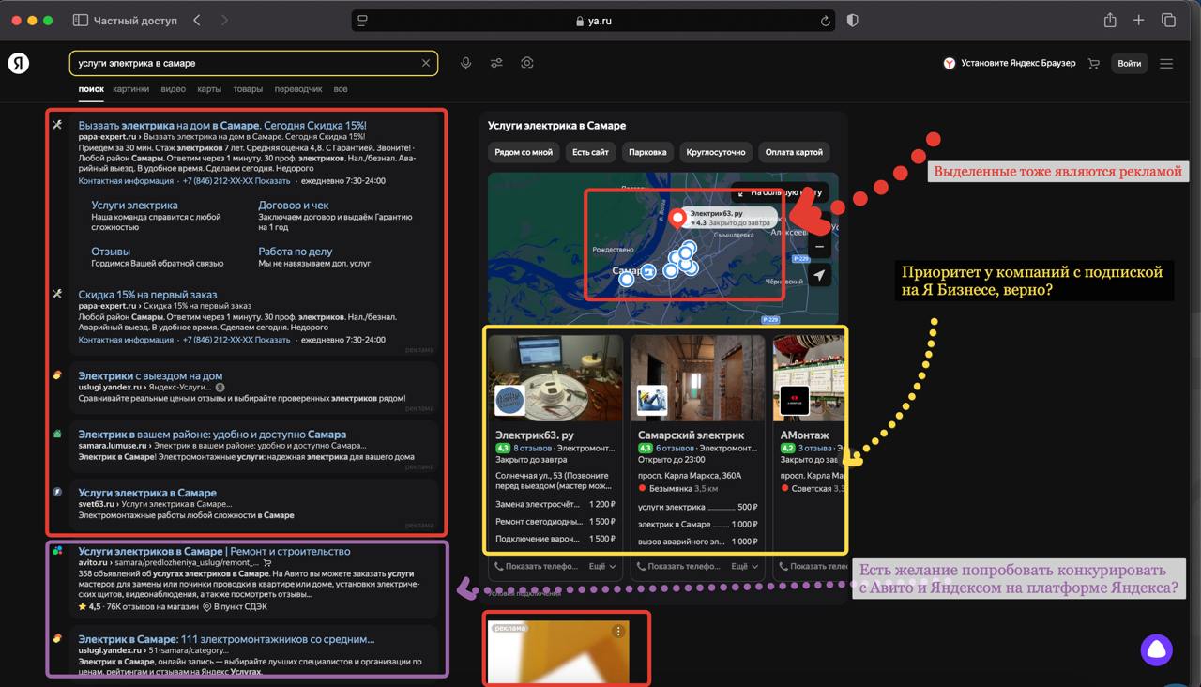Click the Электрик63.ру card title
1201x687 pixels.
(x=535, y=435)
